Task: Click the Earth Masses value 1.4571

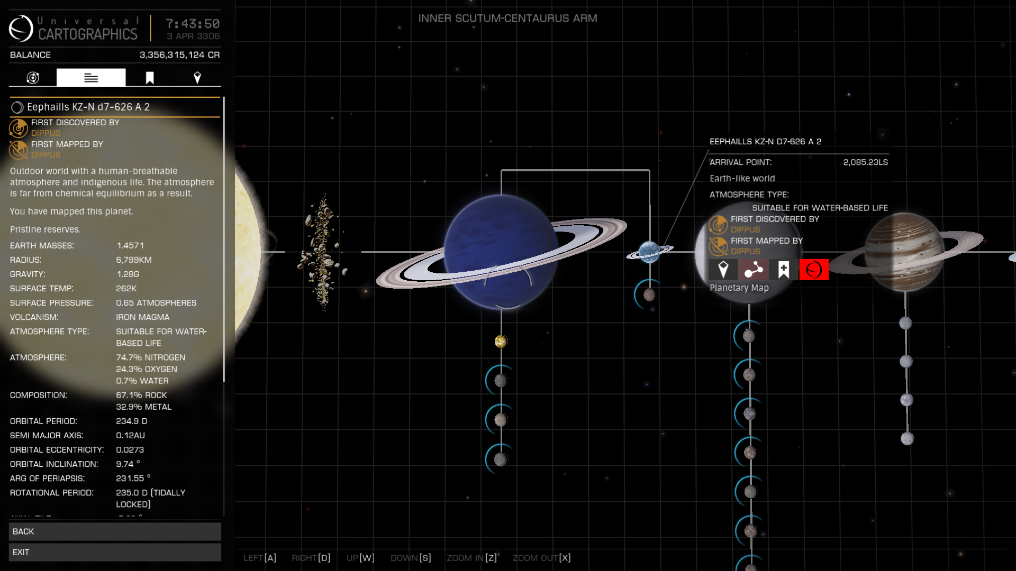Action: 130,245
